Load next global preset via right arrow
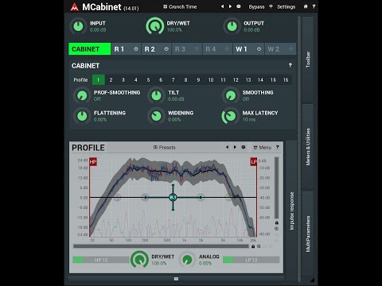Image resolution: width=382 pixels, height=286 pixels. click(x=230, y=6)
